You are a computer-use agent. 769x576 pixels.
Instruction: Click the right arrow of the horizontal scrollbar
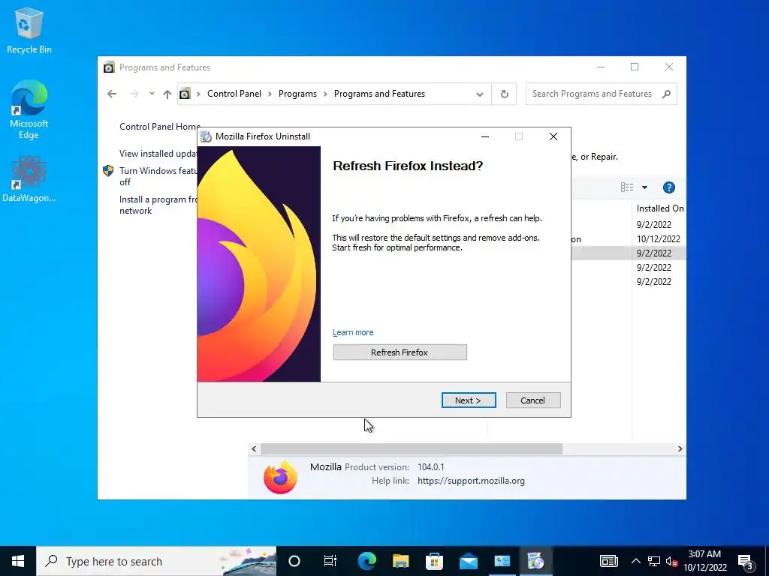coord(680,448)
